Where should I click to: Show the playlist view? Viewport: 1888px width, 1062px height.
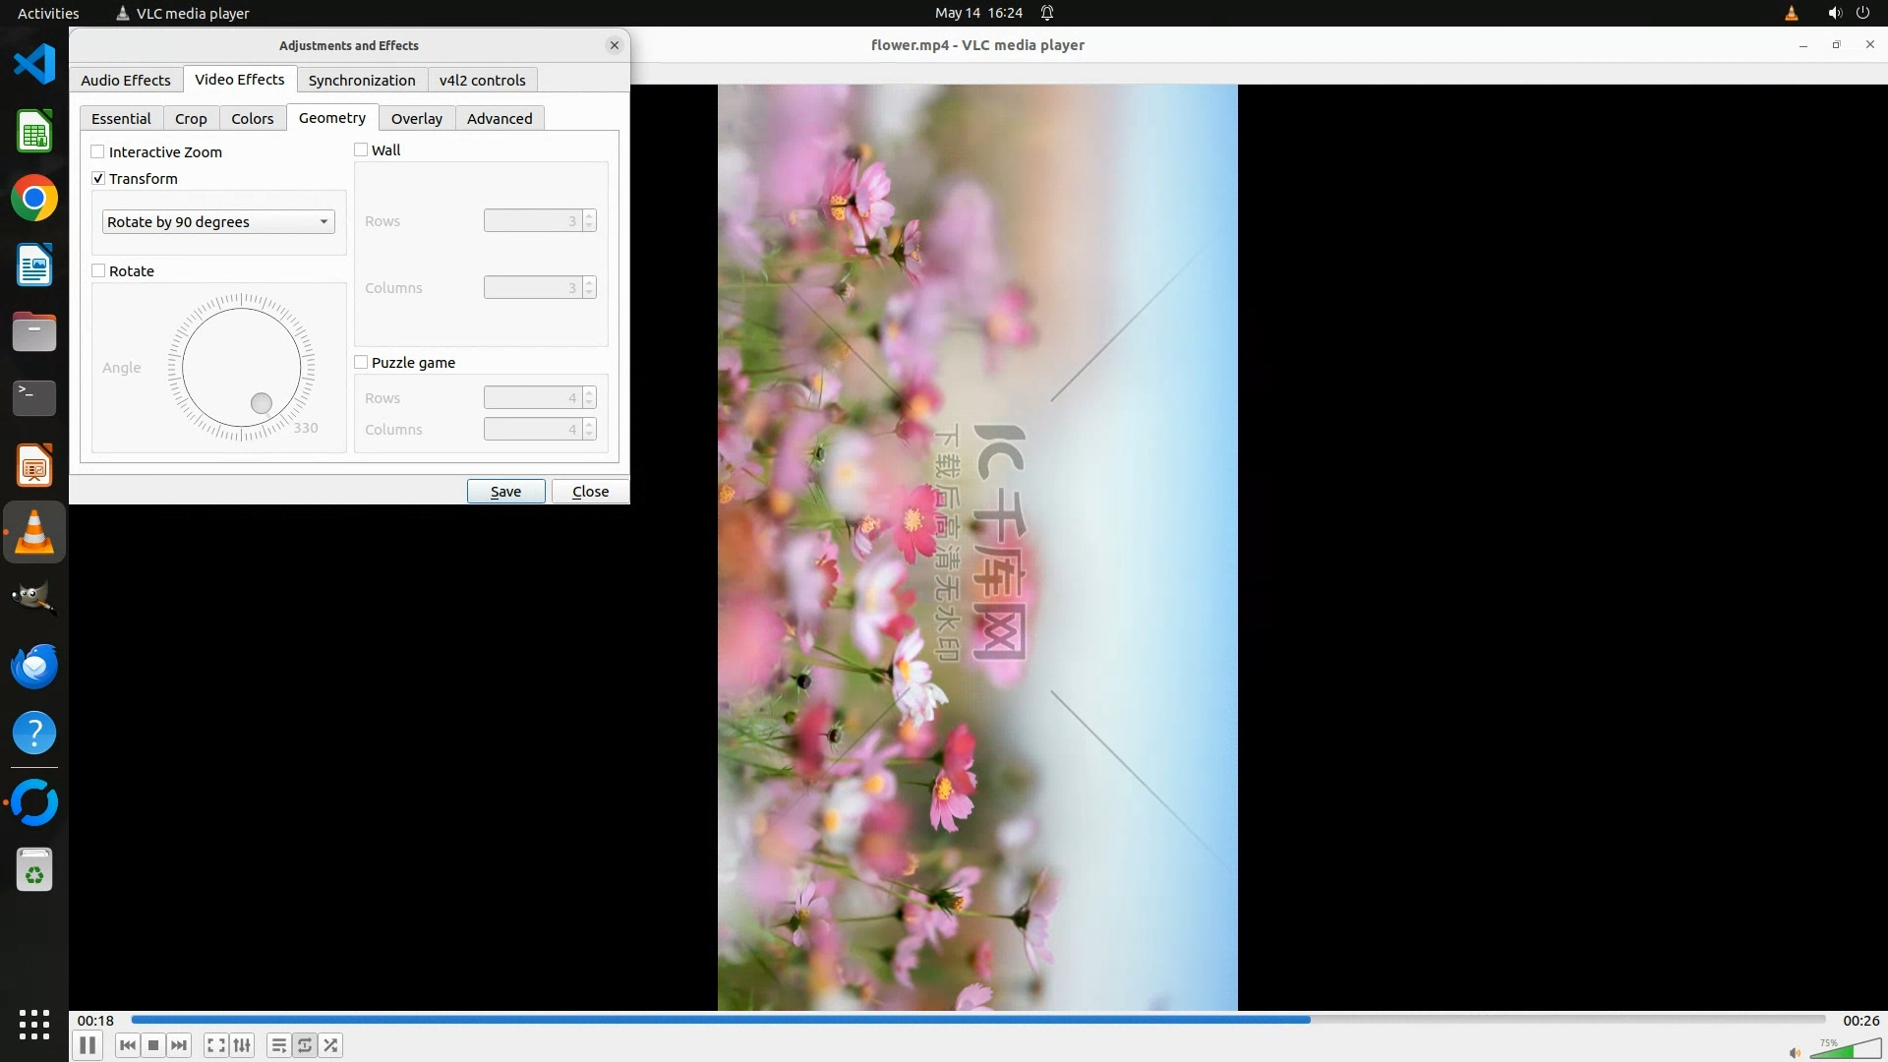[279, 1045]
